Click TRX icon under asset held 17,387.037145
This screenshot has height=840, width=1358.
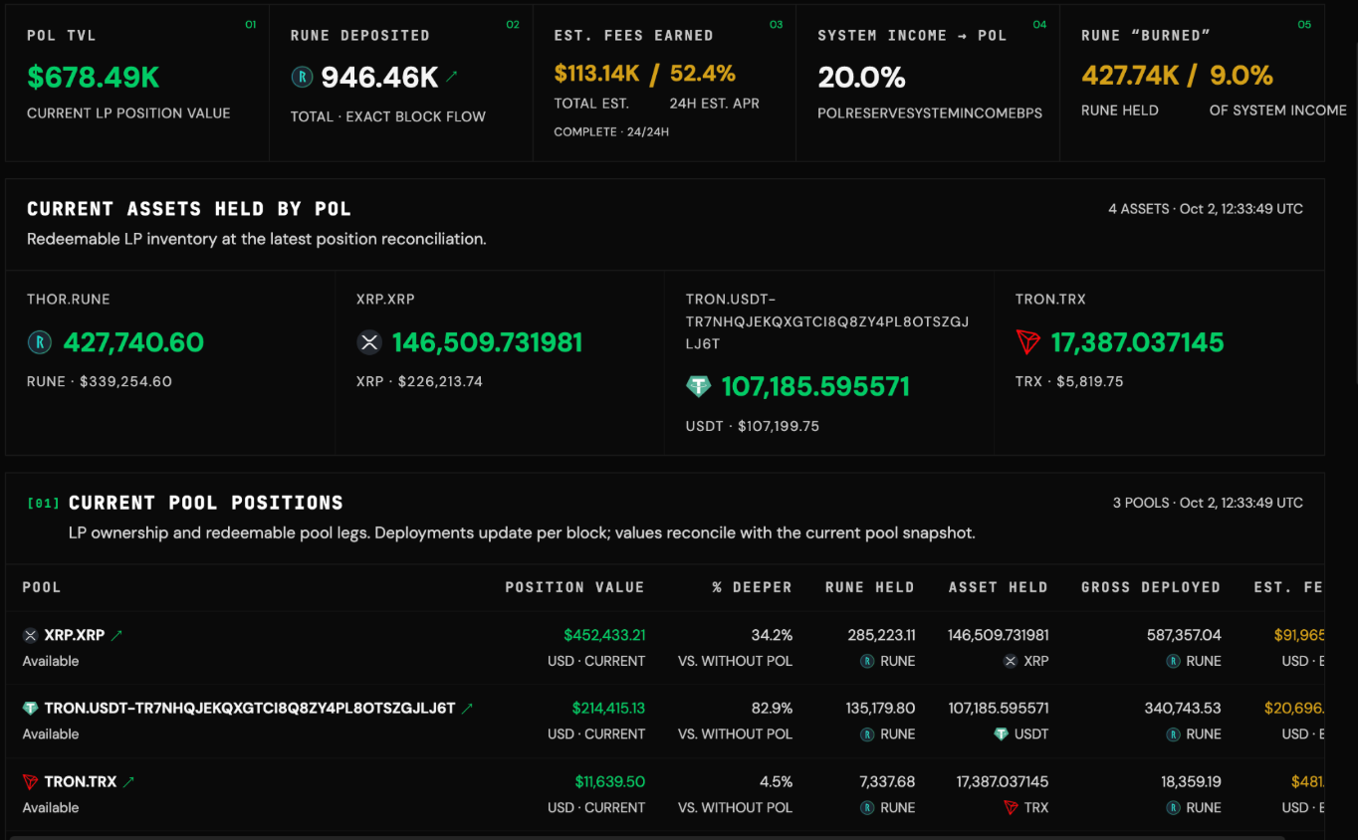pos(1011,808)
